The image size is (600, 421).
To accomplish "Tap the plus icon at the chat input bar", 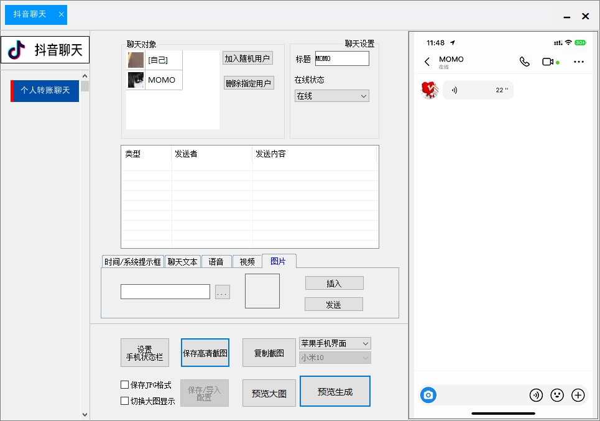I will 578,395.
